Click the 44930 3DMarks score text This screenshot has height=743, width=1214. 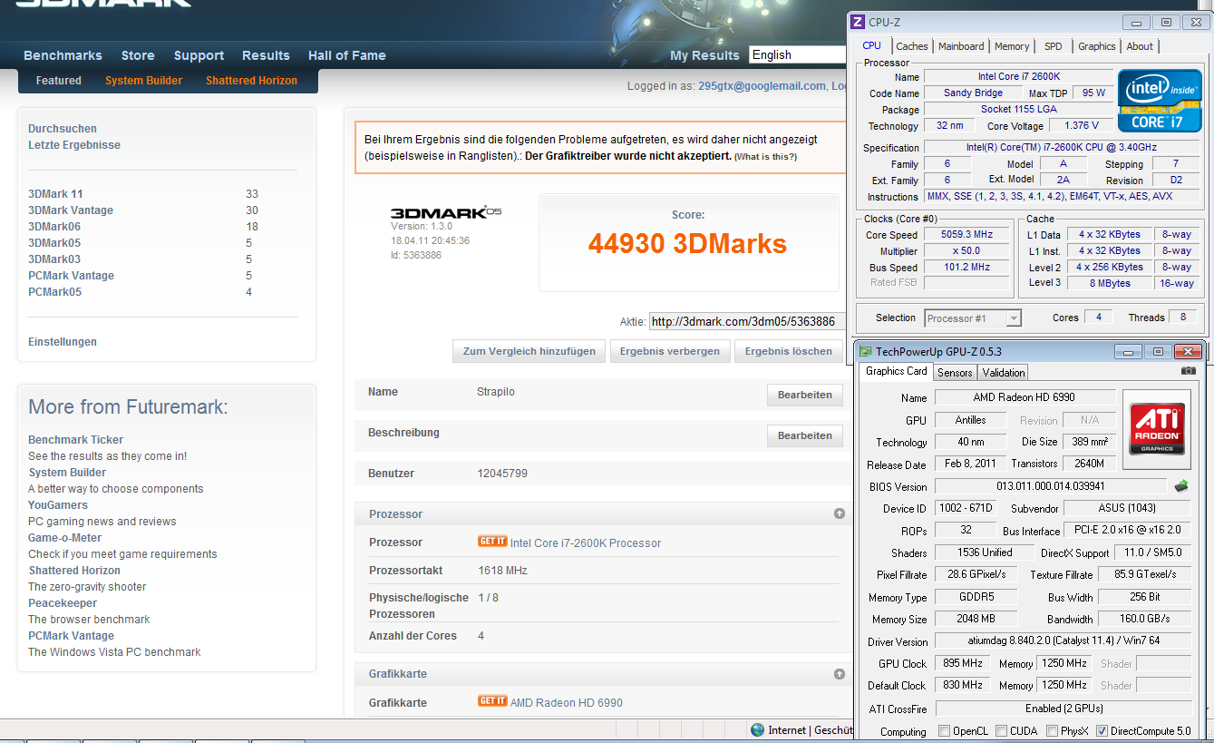[x=687, y=243]
